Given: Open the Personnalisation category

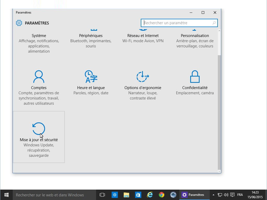Looking at the screenshot, I should [x=195, y=36].
